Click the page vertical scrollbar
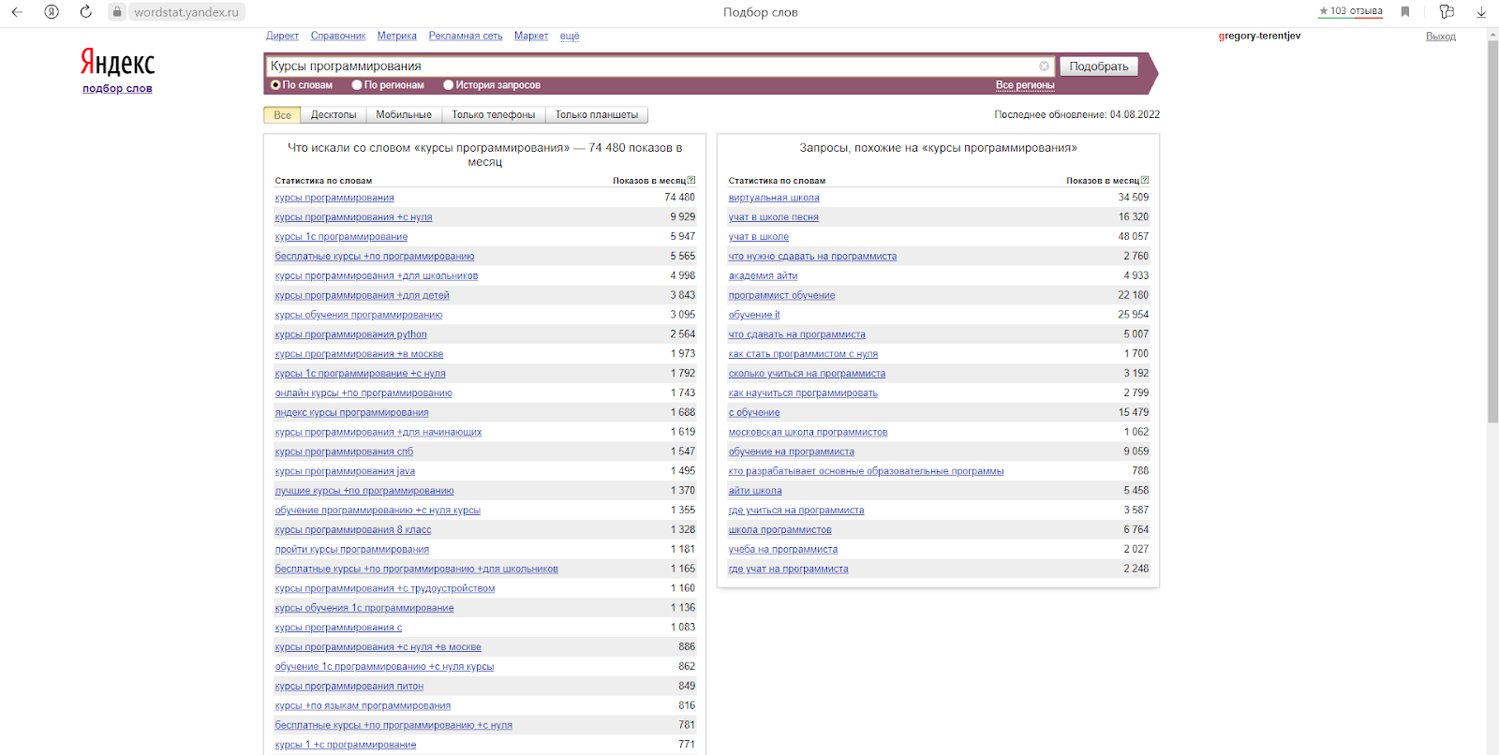 click(x=1492, y=229)
